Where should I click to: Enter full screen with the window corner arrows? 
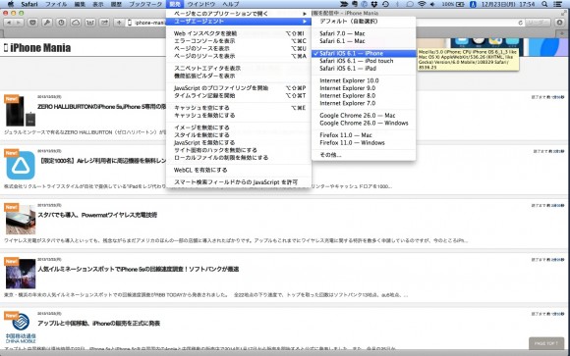[564, 13]
